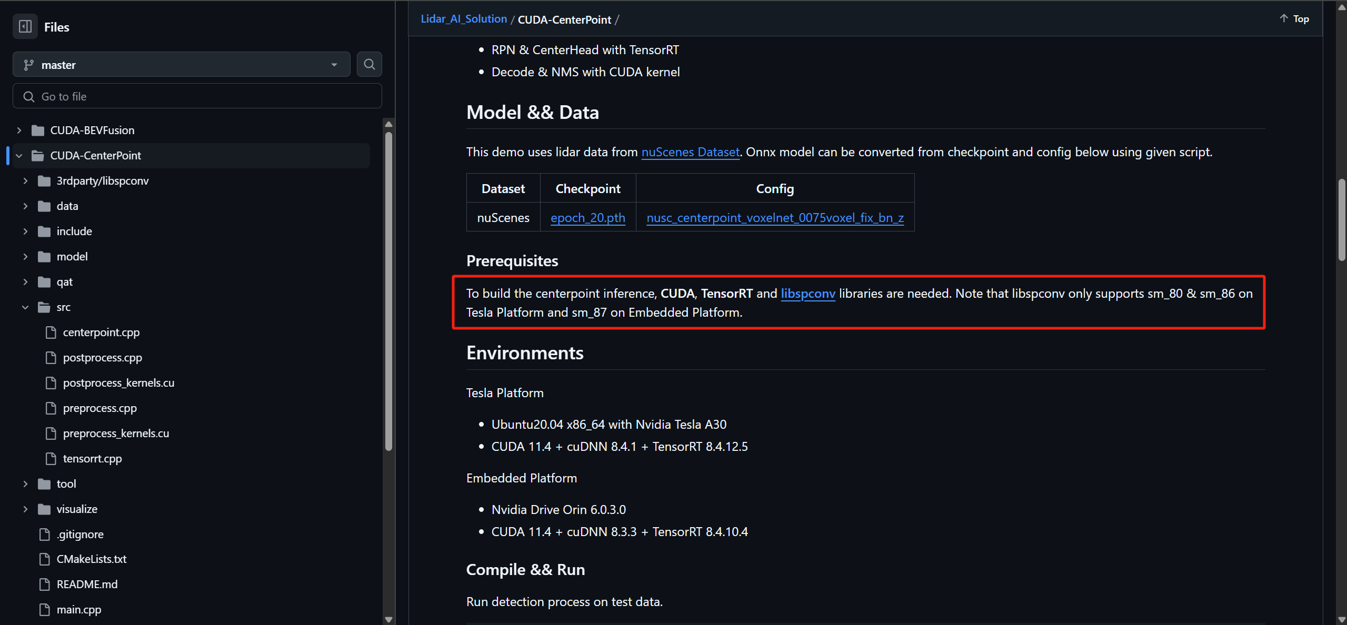
Task: Open the tensorrt.cpp file
Action: 92,459
